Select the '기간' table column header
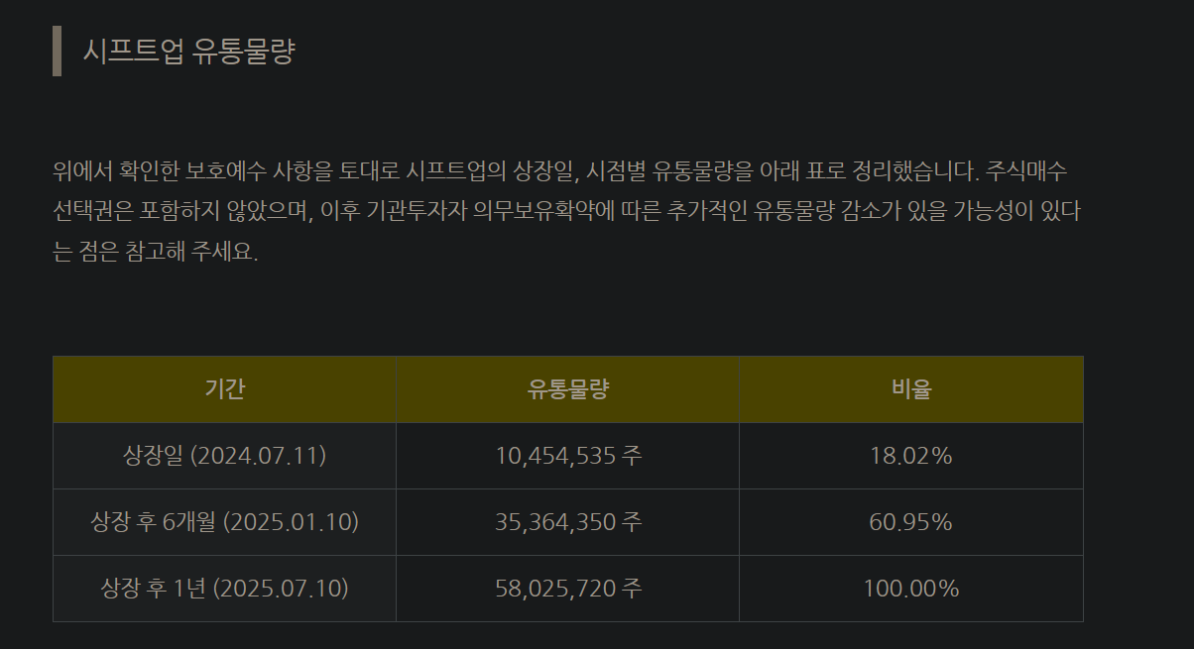This screenshot has height=649, width=1194. coord(224,389)
